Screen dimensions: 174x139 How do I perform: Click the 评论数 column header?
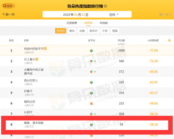121,40
